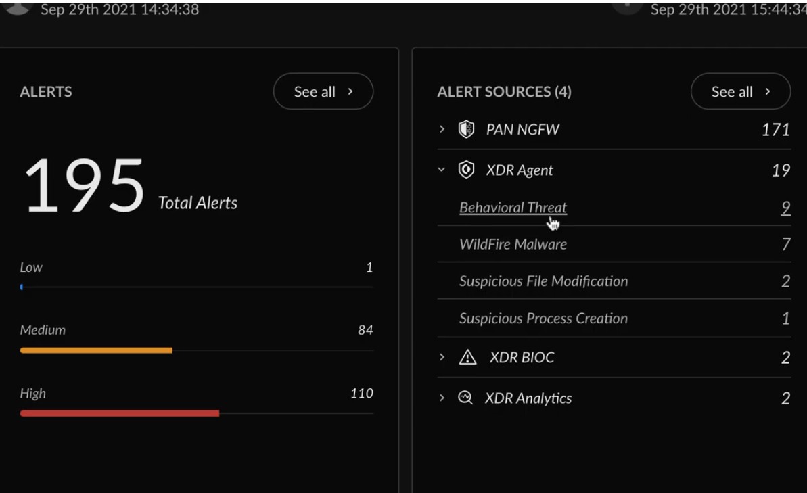Select the Suspicious Process Creation row

tap(614, 318)
